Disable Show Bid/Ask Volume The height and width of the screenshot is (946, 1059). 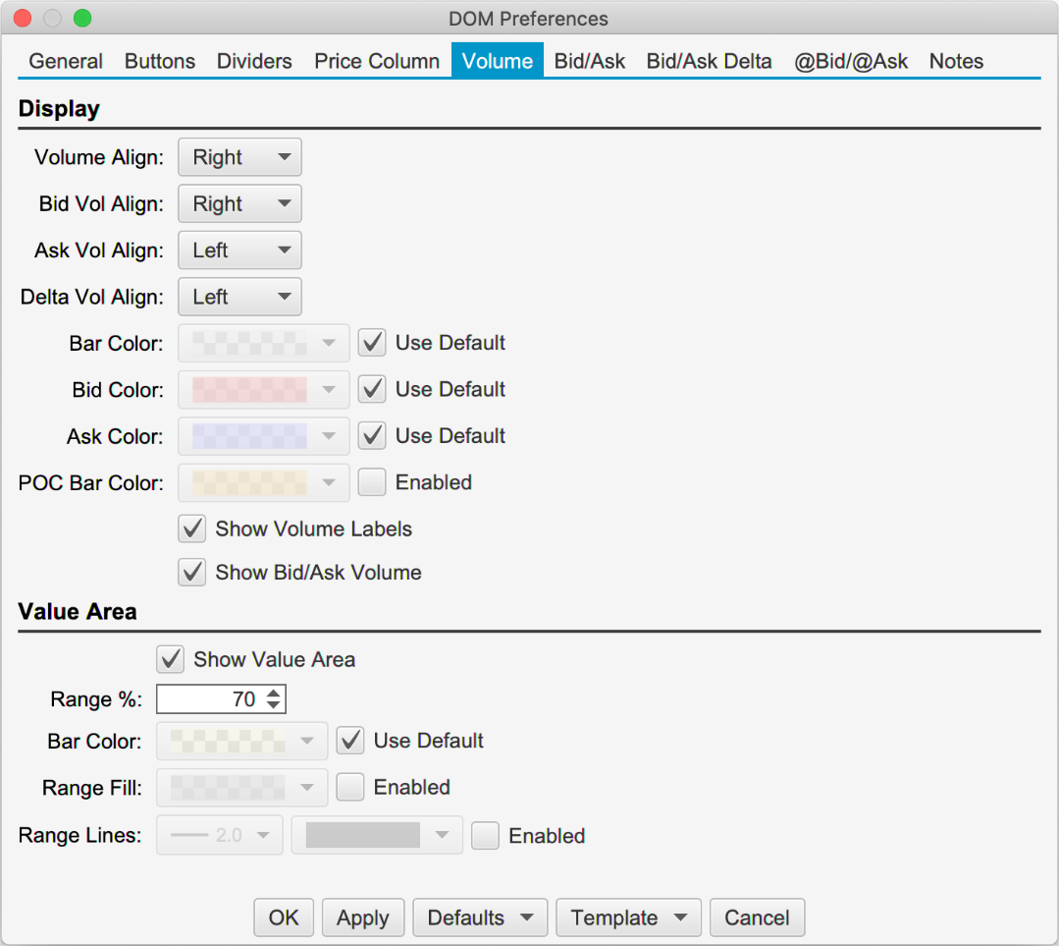(x=192, y=573)
